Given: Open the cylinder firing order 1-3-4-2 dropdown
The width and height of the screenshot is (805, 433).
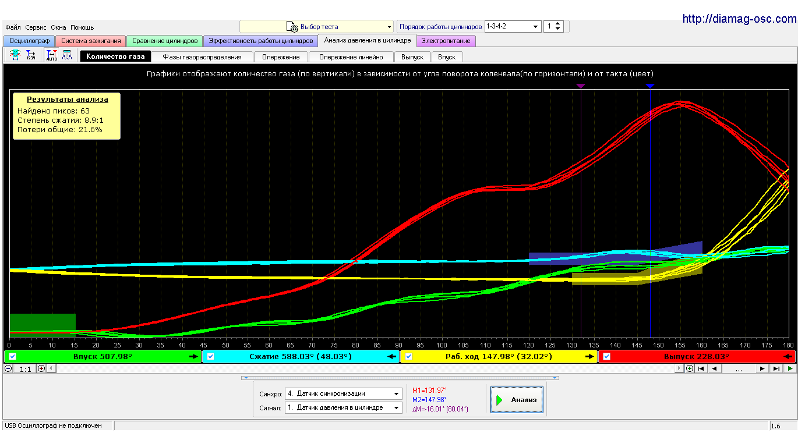Looking at the screenshot, I should point(513,27).
